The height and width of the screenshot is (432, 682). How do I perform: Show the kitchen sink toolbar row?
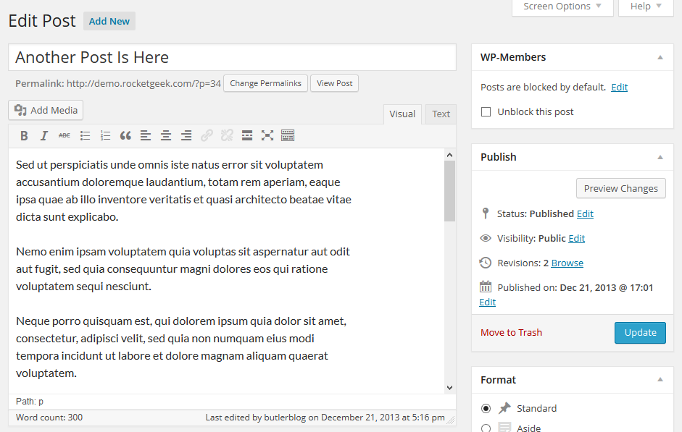click(288, 135)
